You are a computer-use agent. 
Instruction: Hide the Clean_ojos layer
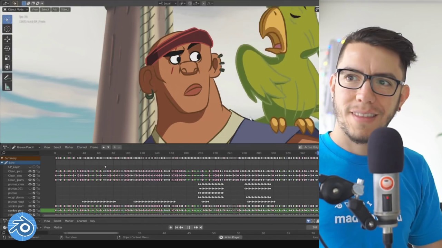[x=30, y=176]
